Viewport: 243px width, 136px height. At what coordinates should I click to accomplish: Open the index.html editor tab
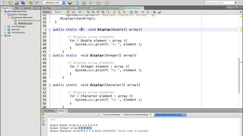[x=65, y=8]
